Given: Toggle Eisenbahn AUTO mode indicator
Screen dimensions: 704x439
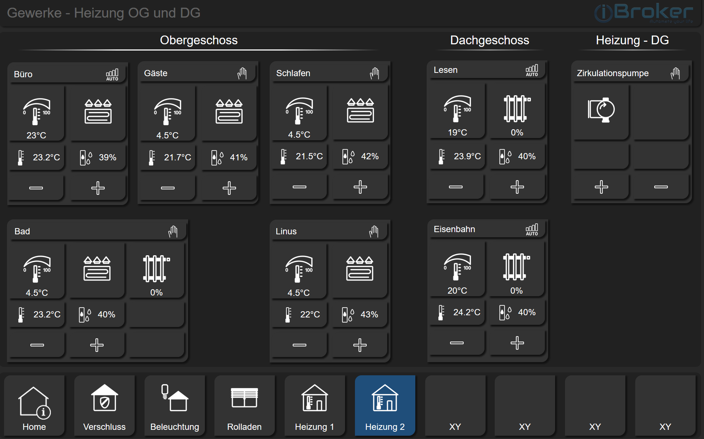Looking at the screenshot, I should pos(532,229).
